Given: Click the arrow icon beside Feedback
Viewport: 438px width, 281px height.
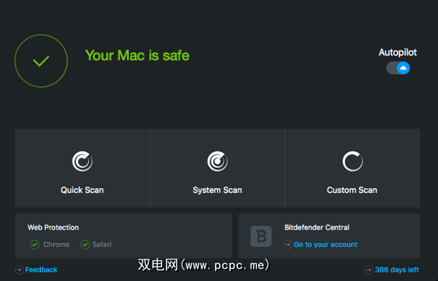Looking at the screenshot, I should pos(19,269).
